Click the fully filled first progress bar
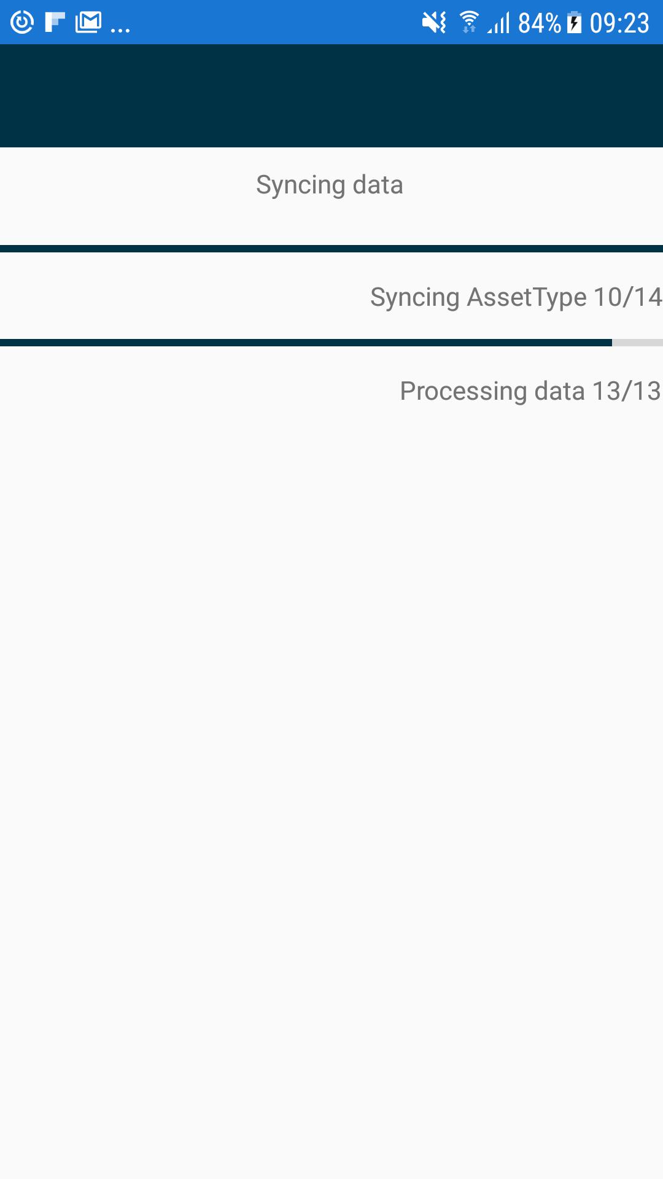Screen dimensions: 663x1179 point(331,249)
